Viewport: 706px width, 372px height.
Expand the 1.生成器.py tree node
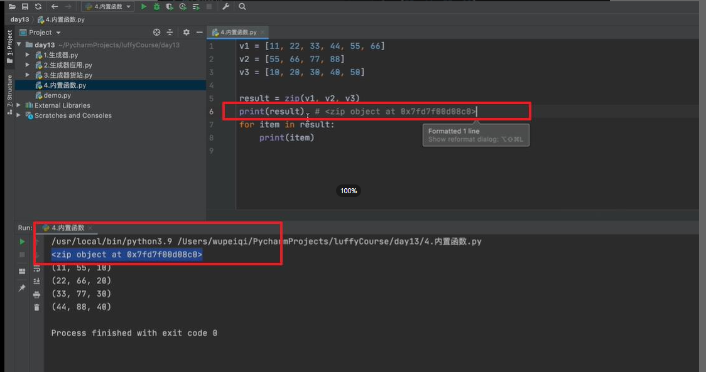pyautogui.click(x=28, y=55)
